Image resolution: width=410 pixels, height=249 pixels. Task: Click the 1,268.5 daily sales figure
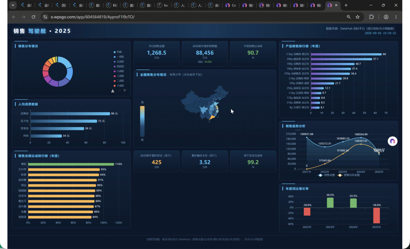tap(157, 53)
